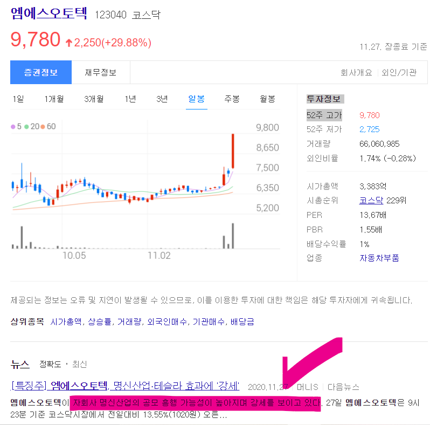The width and height of the screenshot is (430, 425).
Task: Click the 투자정보 heading
Action: coord(325,99)
